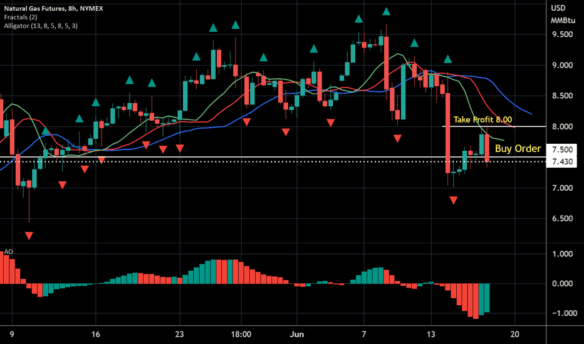Click the Take Profit 8.00 annotation
Image resolution: width=584 pixels, height=344 pixels.
(x=482, y=119)
